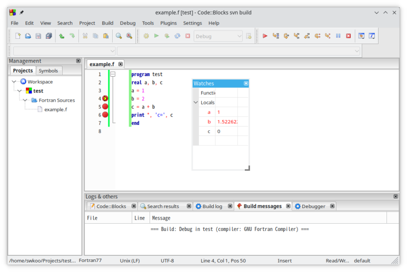The image size is (407, 272).
Task: Run to cursor debug icon
Action: coord(276,36)
